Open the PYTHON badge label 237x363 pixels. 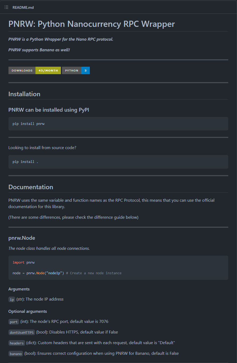click(72, 70)
